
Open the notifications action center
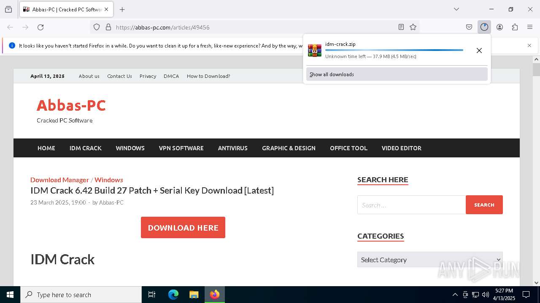pyautogui.click(x=526, y=295)
